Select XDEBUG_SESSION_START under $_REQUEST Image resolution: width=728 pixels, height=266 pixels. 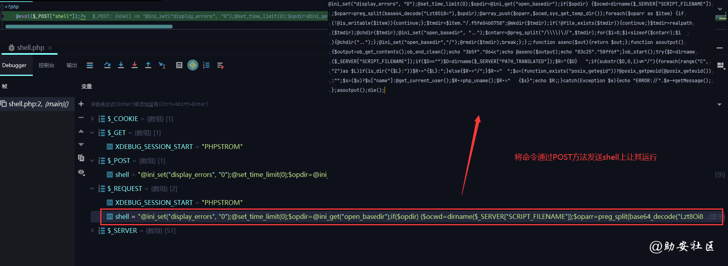pos(175,202)
